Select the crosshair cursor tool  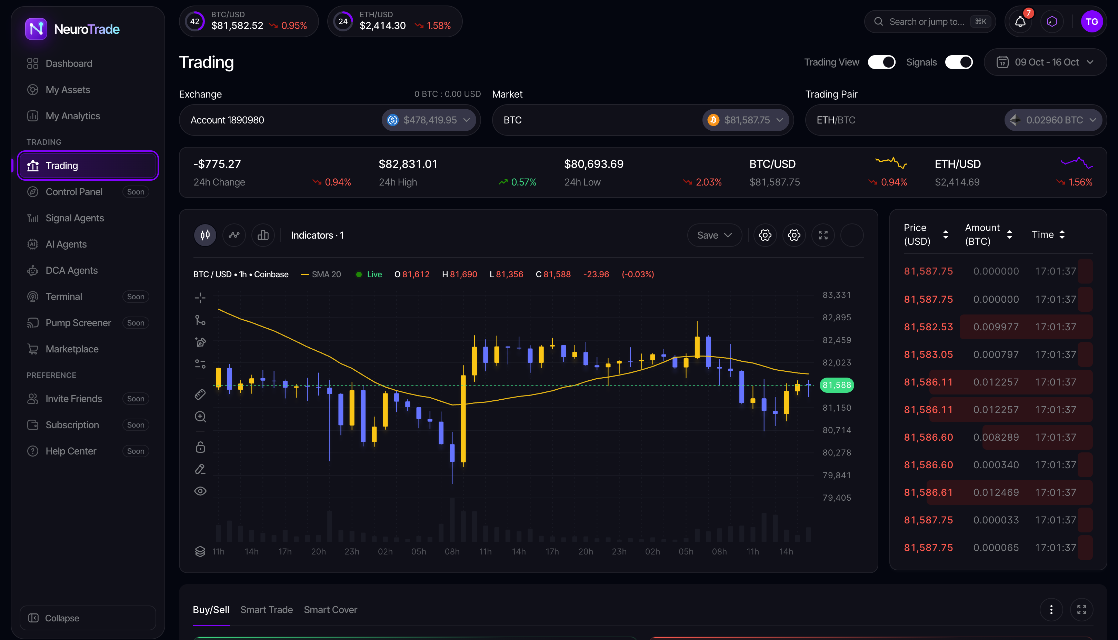pyautogui.click(x=200, y=298)
